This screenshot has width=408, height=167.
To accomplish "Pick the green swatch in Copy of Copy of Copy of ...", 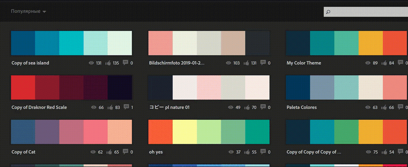I will point(346,132).
